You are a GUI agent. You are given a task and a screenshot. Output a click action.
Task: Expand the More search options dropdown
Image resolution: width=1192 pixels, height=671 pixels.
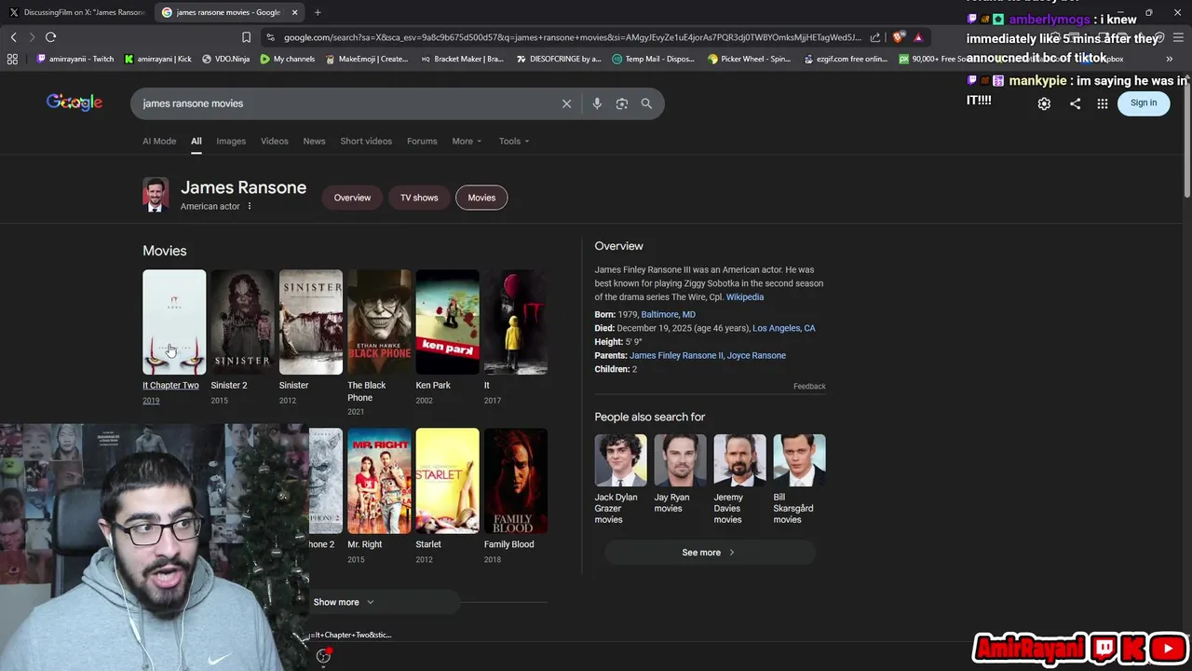coord(467,141)
